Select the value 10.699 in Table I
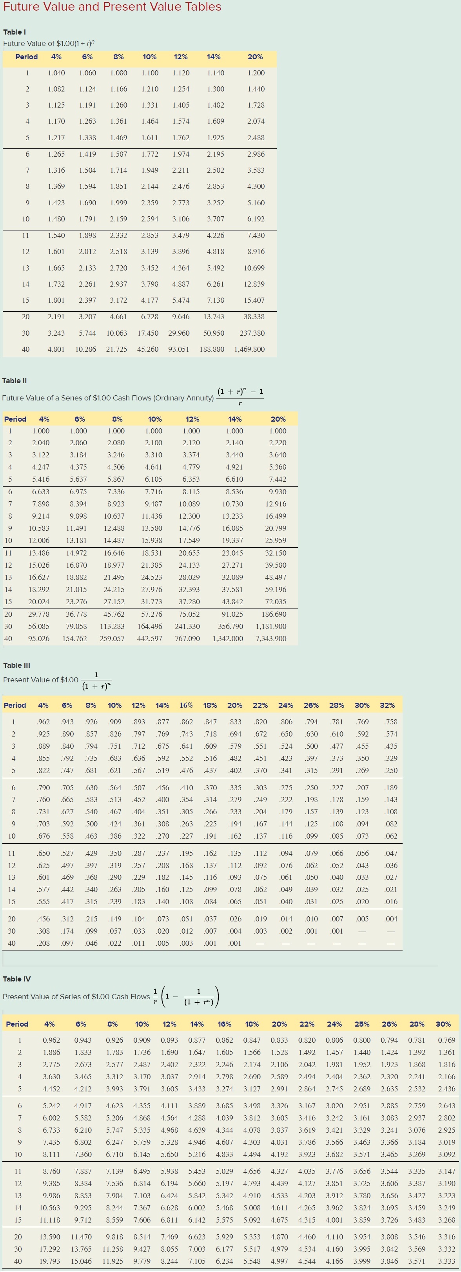Image resolution: width=461 pixels, height=1272 pixels. tap(254, 268)
